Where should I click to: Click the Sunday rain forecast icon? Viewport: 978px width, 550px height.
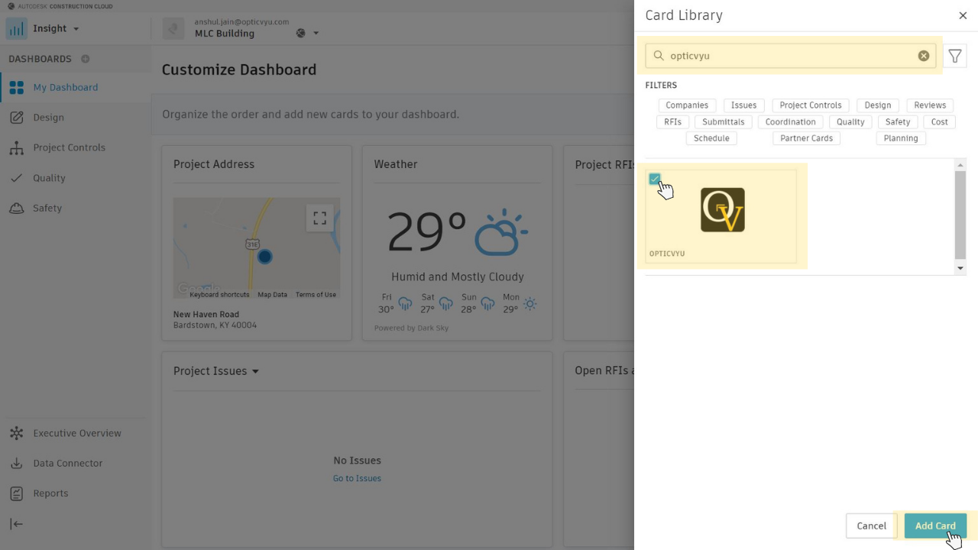487,304
